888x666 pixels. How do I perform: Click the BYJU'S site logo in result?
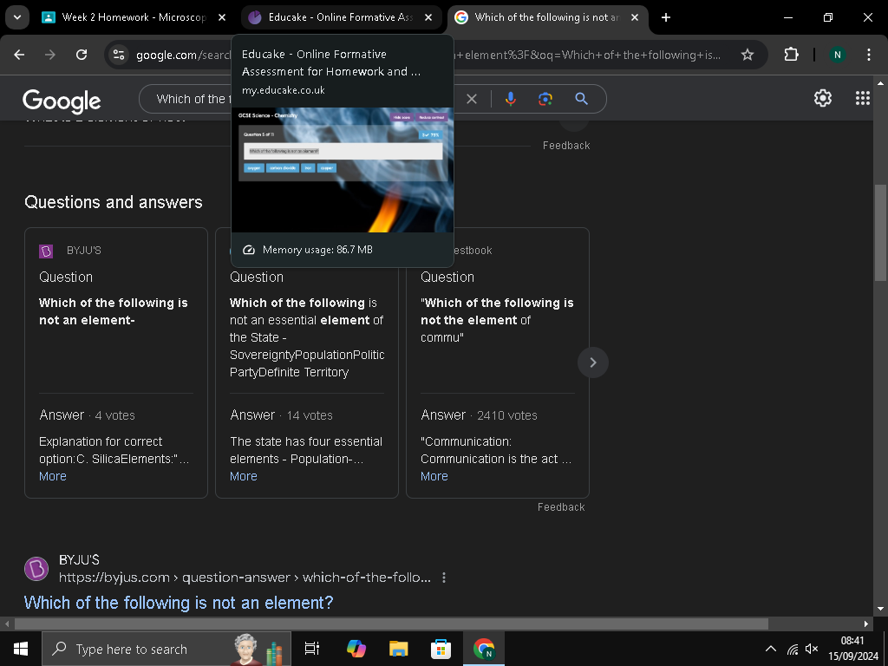pyautogui.click(x=36, y=569)
